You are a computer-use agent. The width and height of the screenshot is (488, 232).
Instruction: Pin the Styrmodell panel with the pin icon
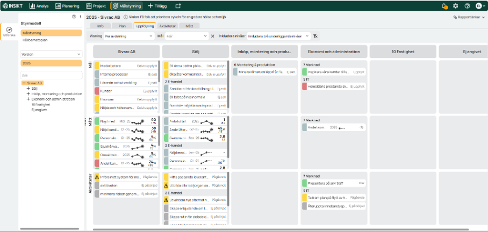click(80, 17)
